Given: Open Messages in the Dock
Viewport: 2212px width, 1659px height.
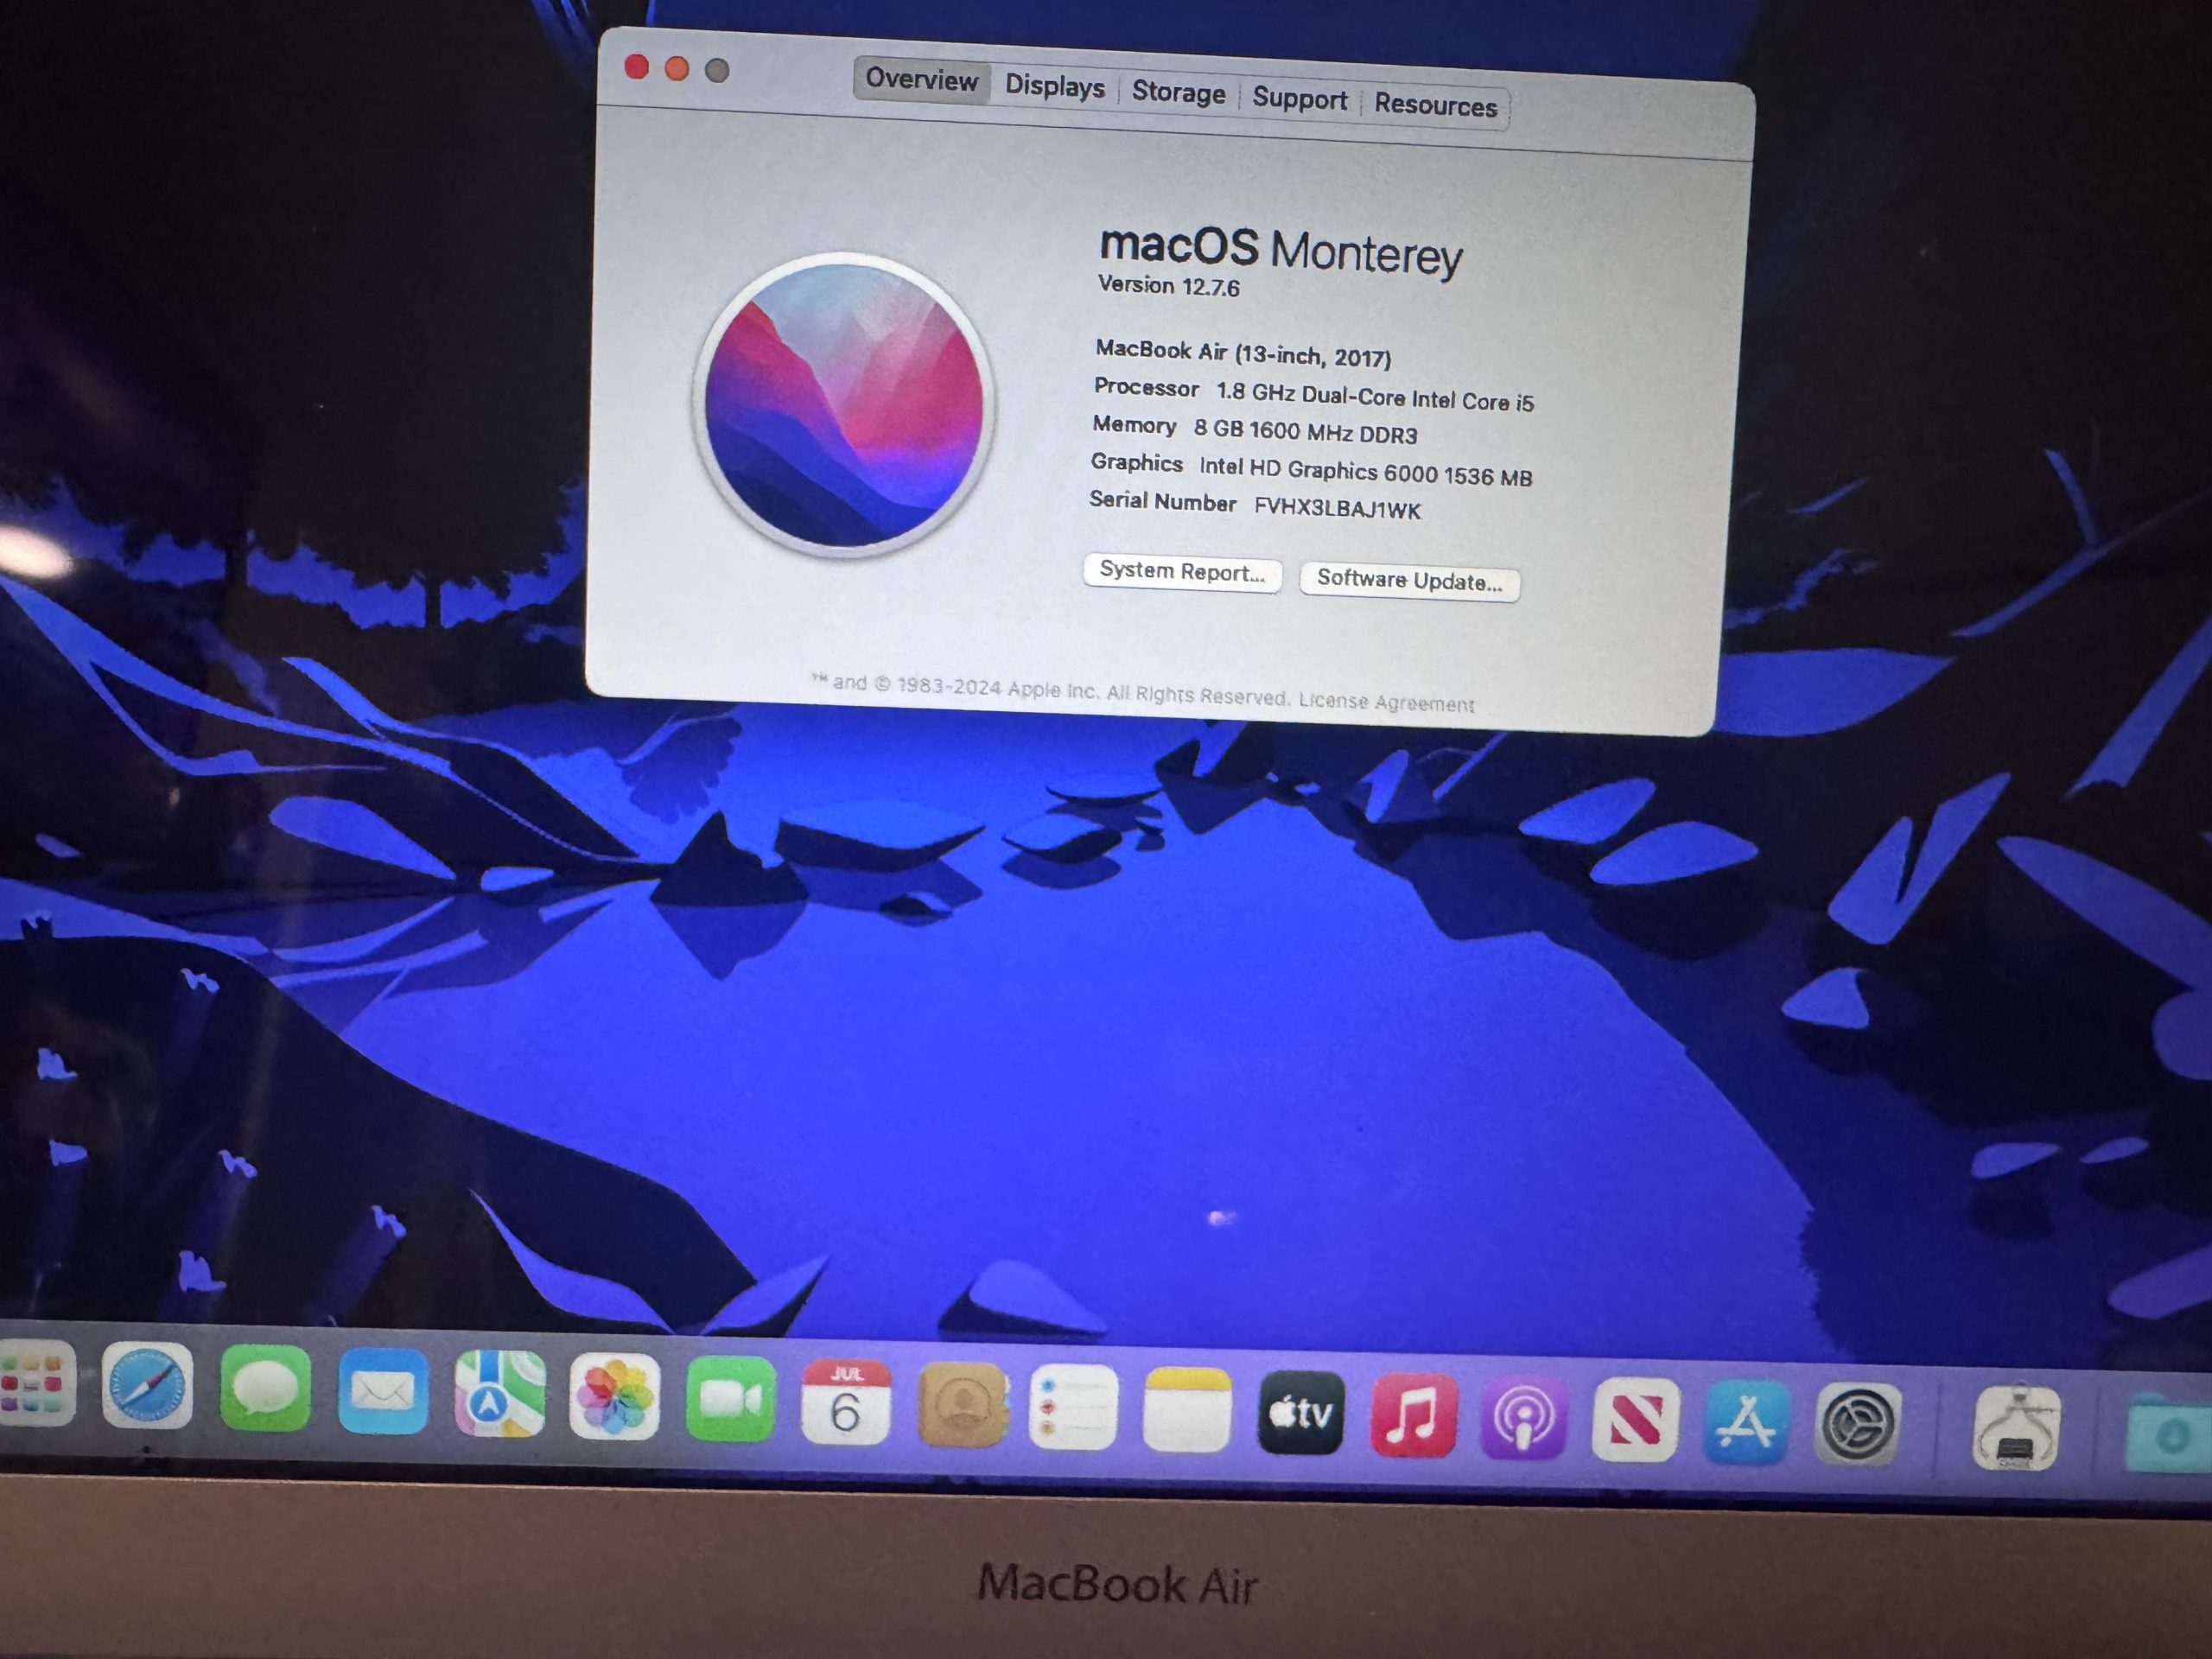Looking at the screenshot, I should (265, 1389).
